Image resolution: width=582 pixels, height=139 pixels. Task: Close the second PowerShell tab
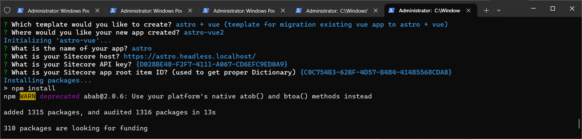point(190,11)
